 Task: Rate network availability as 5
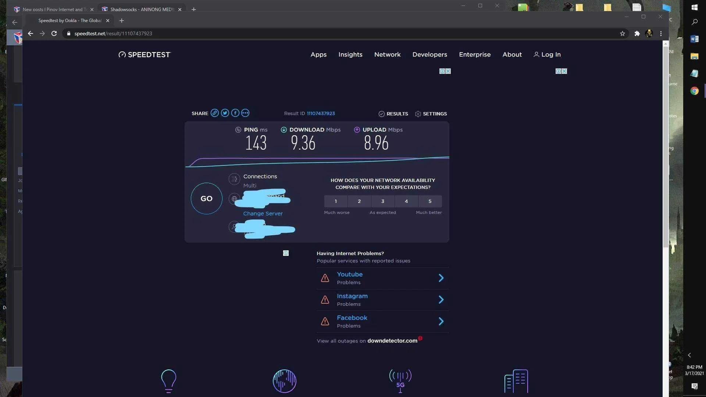430,201
